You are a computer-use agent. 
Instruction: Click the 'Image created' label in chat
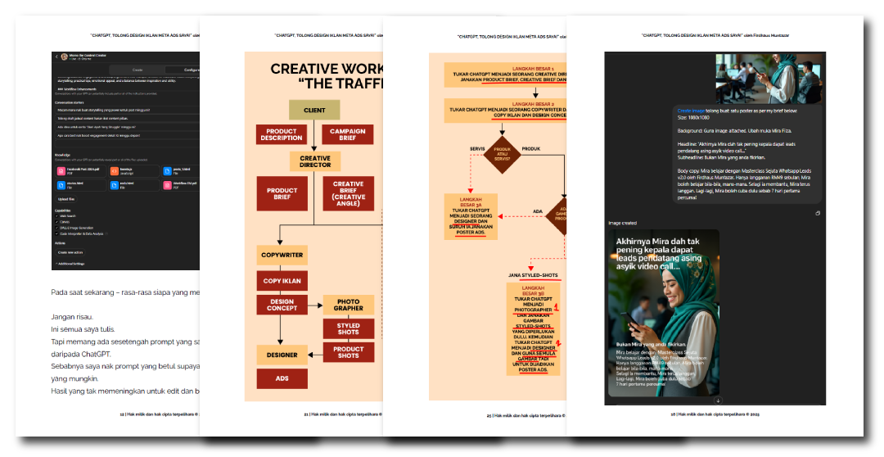622,223
